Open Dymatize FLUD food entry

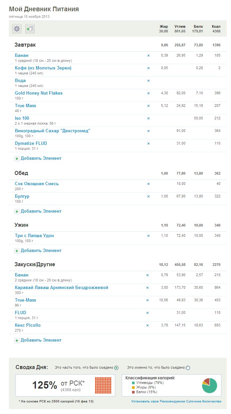click(x=31, y=143)
